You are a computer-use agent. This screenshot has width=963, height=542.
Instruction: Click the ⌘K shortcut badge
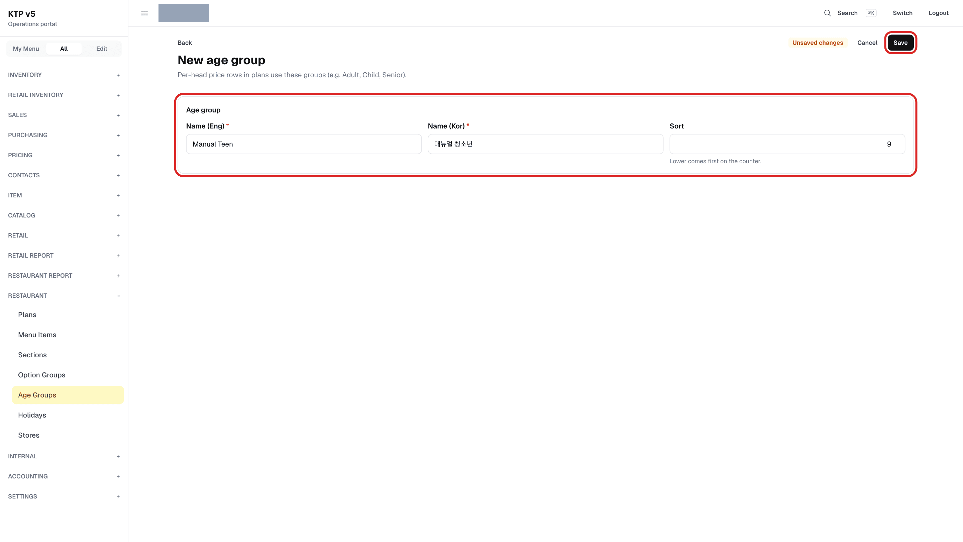871,13
